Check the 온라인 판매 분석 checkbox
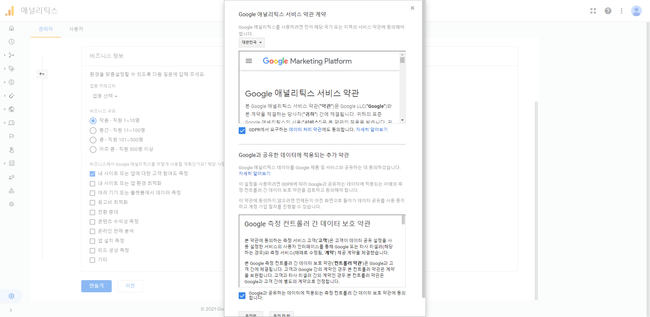The height and width of the screenshot is (317, 650). 92,231
